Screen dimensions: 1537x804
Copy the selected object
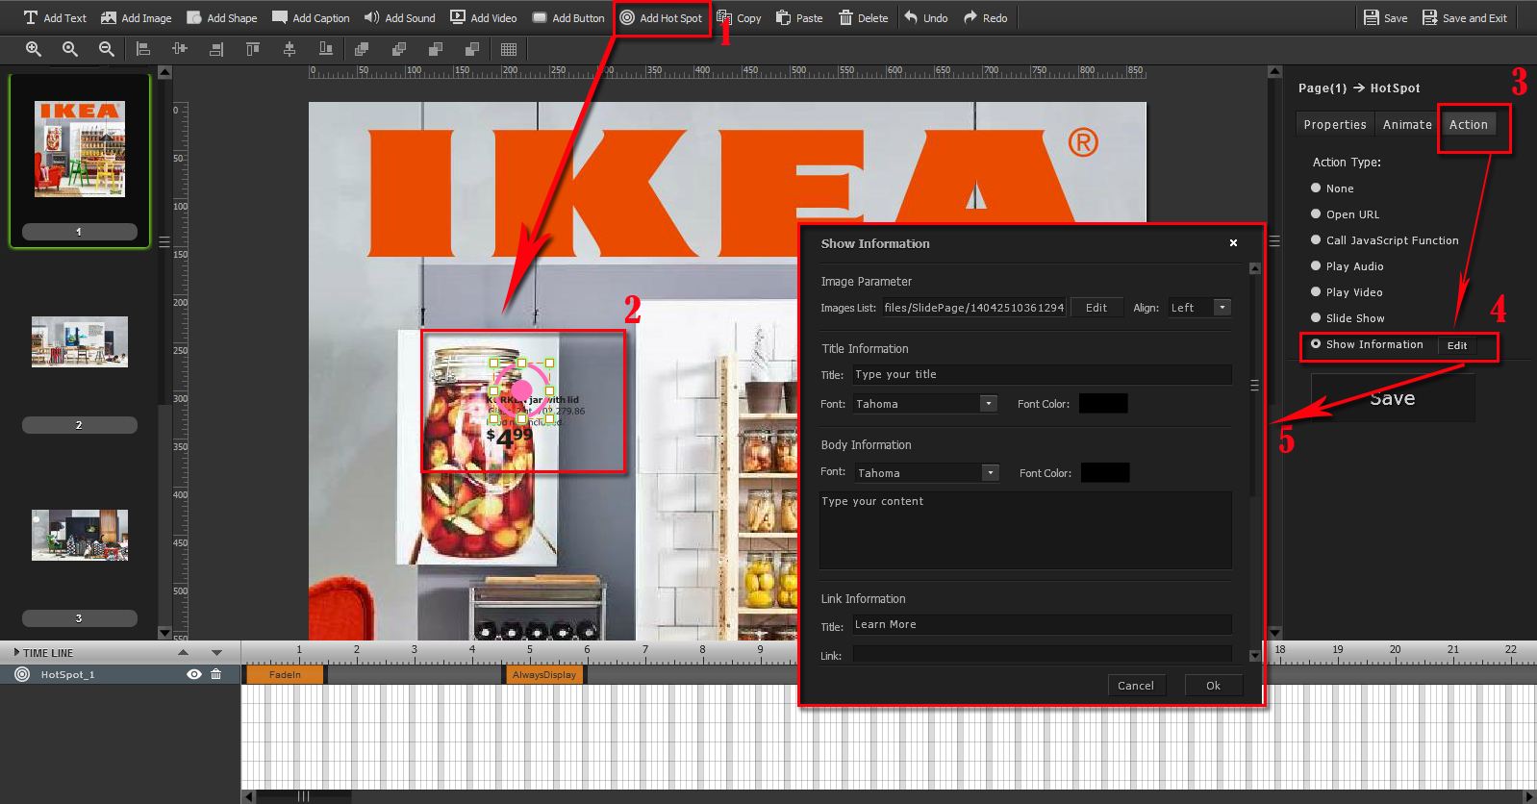point(739,17)
